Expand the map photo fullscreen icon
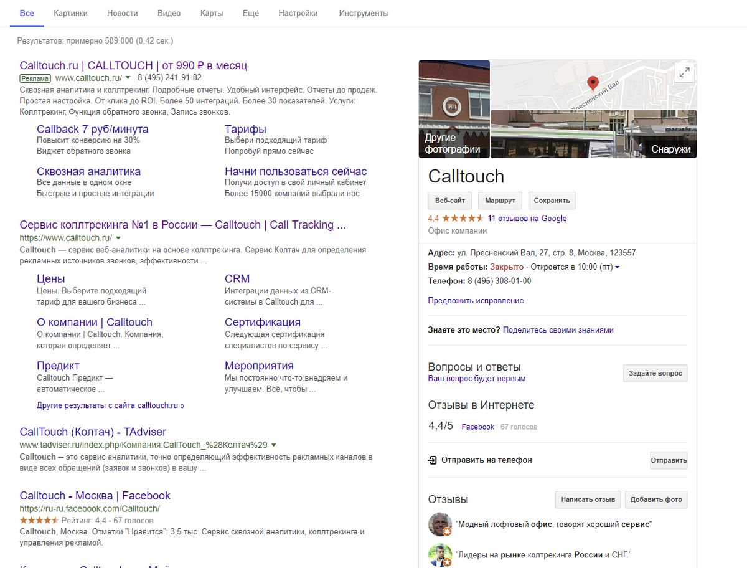Screen dimensions: 747x568 pos(684,72)
